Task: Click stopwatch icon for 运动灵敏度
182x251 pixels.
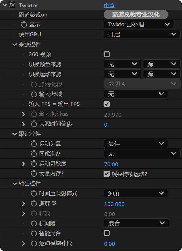Action: pyautogui.click(x=34, y=164)
